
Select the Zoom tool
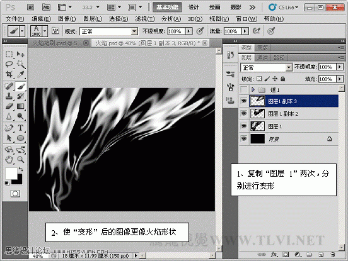pyautogui.click(x=21, y=159)
